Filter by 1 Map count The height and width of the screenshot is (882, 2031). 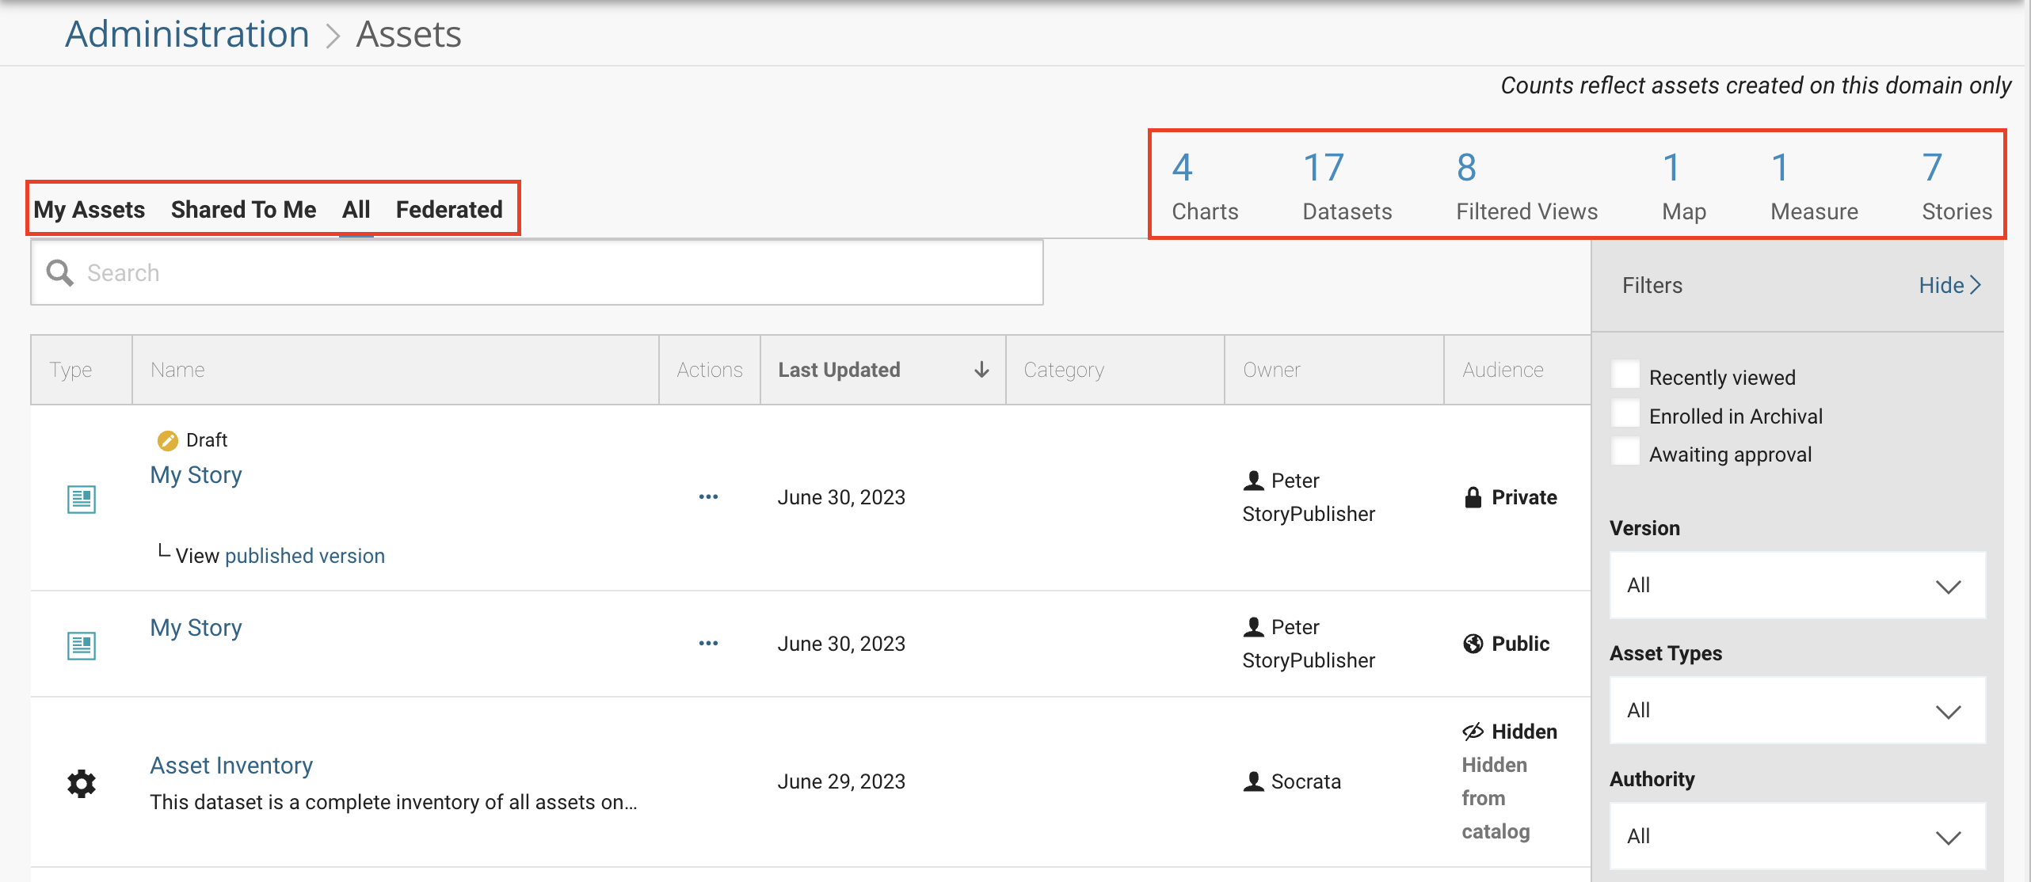click(1683, 187)
